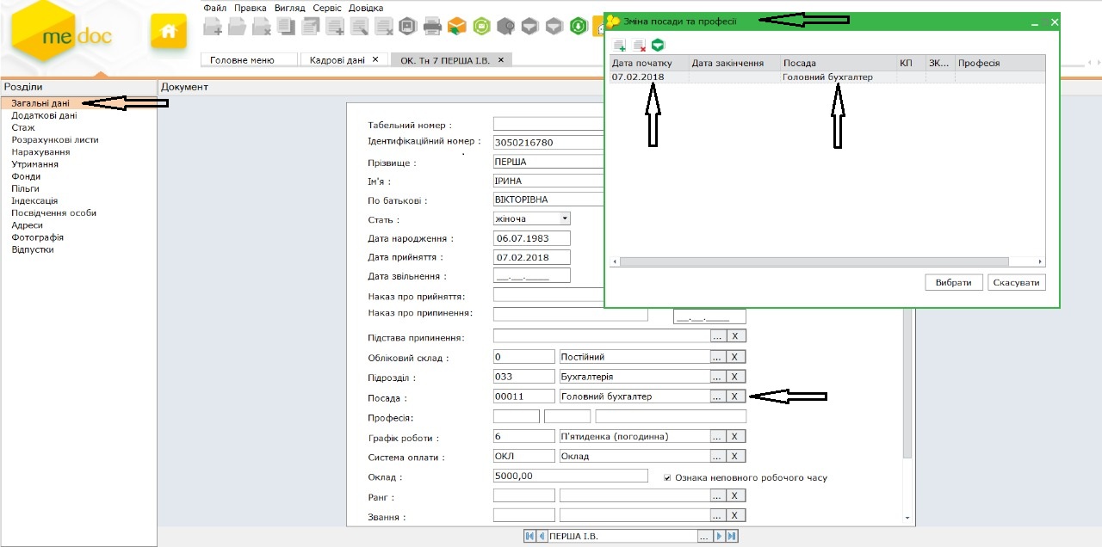Viewport: 1102px width, 547px height.
Task: Click the Оклад input field
Action: coord(570,476)
